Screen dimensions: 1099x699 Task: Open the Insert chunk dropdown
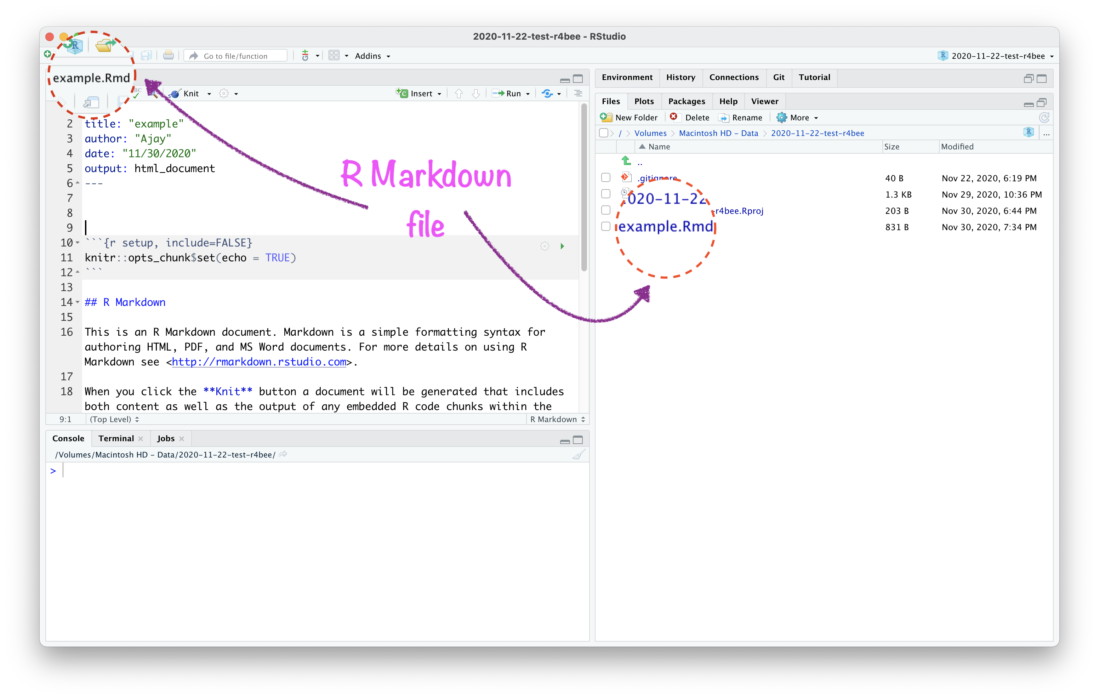click(439, 94)
